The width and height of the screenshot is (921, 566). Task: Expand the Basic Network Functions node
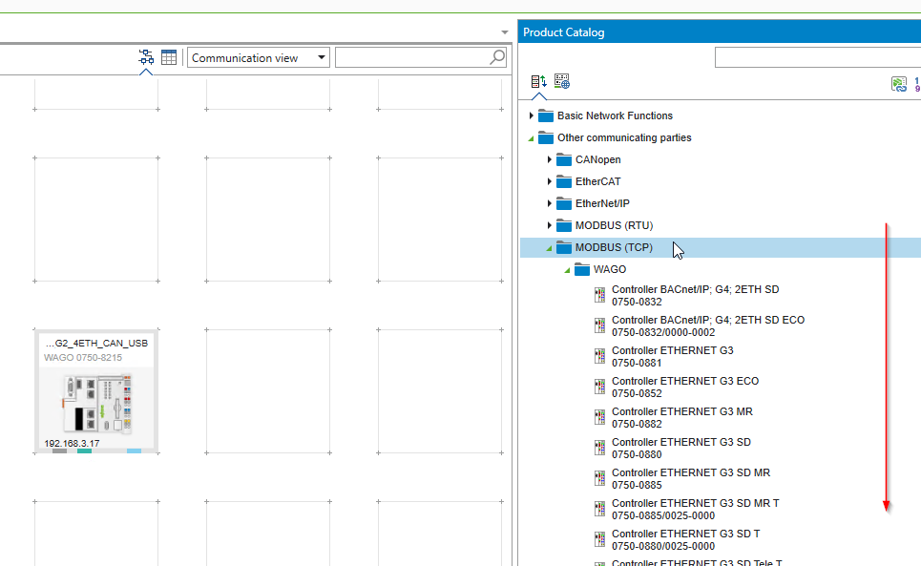pos(531,115)
